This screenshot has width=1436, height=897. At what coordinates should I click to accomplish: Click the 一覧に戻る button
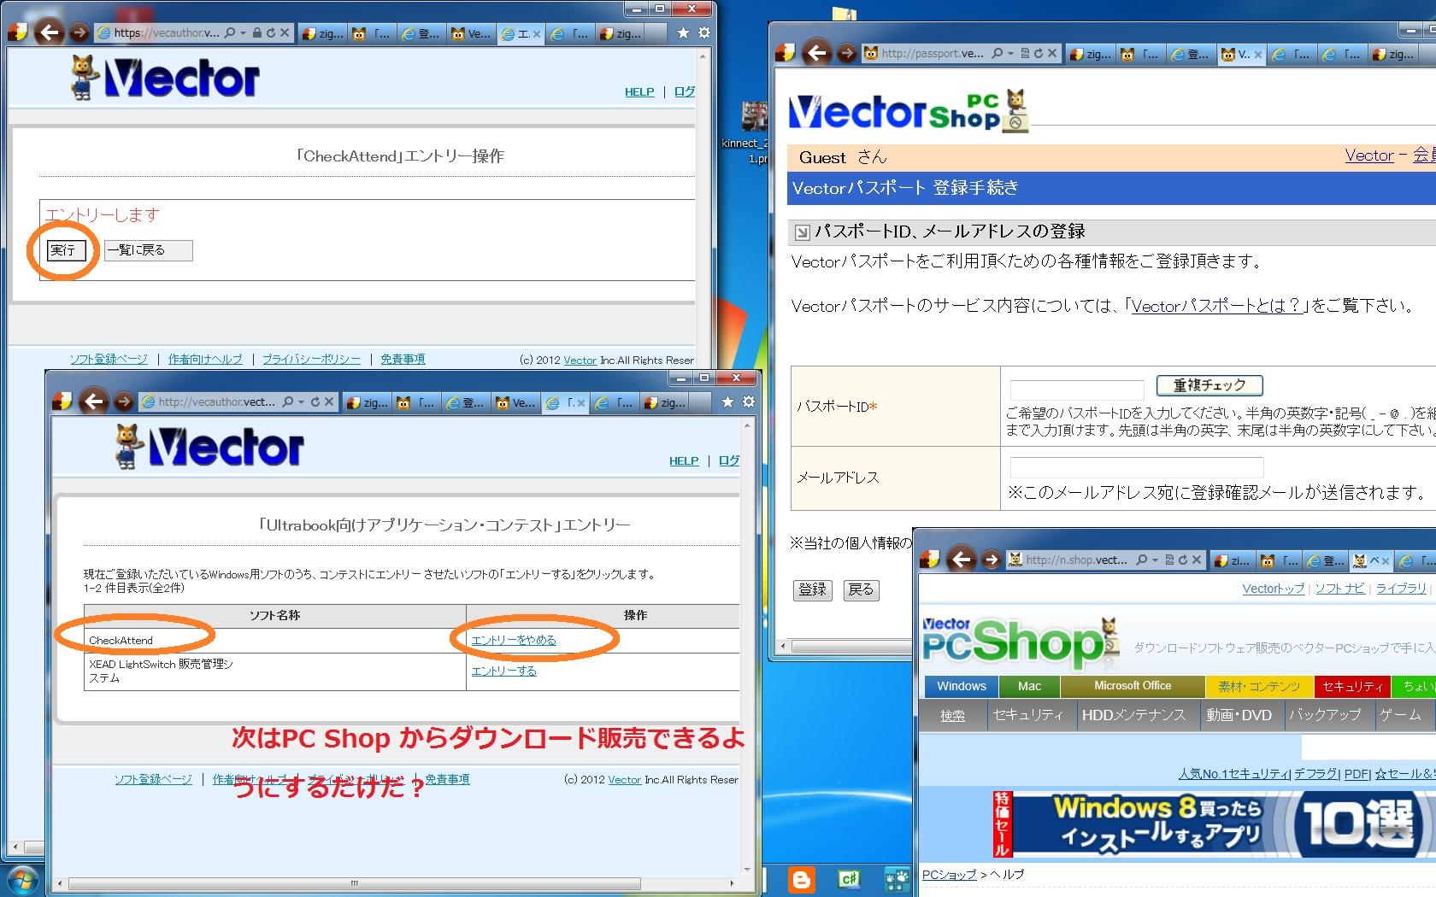pyautogui.click(x=149, y=250)
